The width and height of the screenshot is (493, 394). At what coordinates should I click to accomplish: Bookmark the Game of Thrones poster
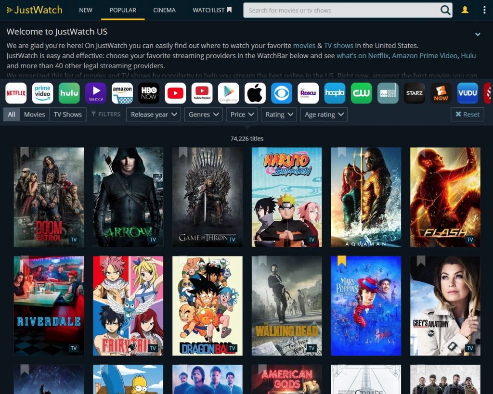(x=183, y=153)
